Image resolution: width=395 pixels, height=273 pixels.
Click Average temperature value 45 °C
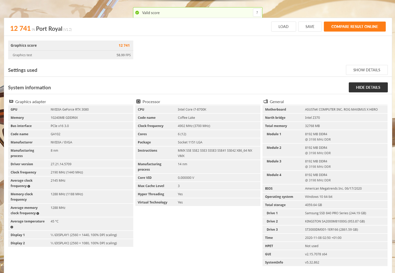pyautogui.click(x=54, y=221)
